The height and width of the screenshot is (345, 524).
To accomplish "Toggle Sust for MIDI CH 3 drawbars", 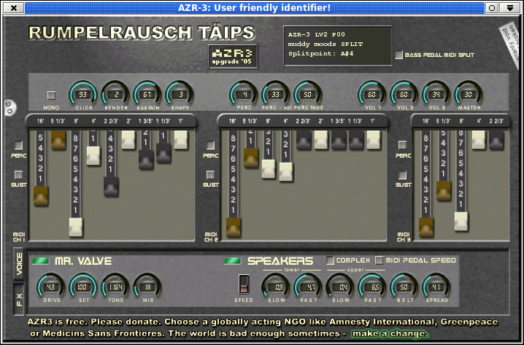I will (403, 174).
